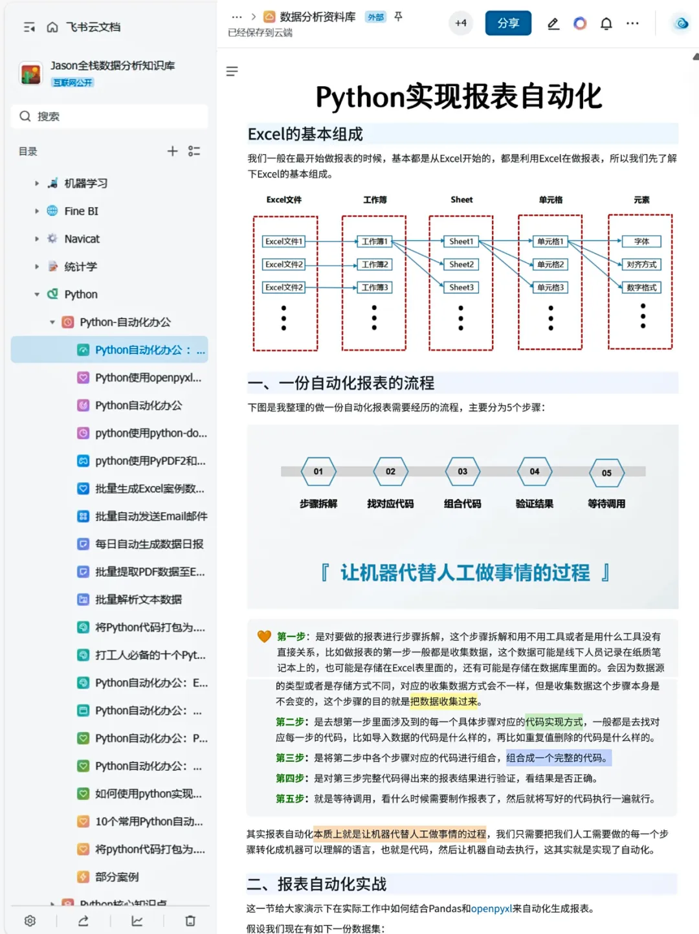Expand breadcrumb ellipsis in header
The width and height of the screenshot is (699, 934).
point(237,17)
